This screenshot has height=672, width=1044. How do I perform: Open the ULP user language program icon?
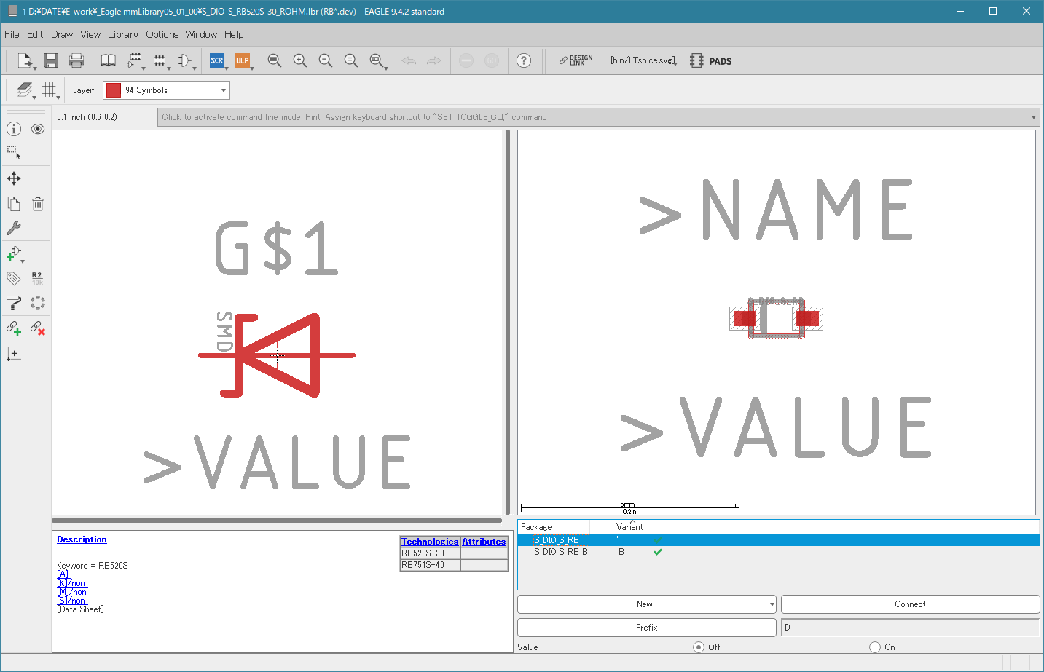tap(243, 60)
